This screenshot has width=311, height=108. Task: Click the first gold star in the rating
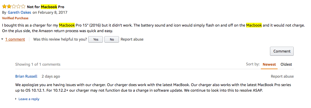4,7
